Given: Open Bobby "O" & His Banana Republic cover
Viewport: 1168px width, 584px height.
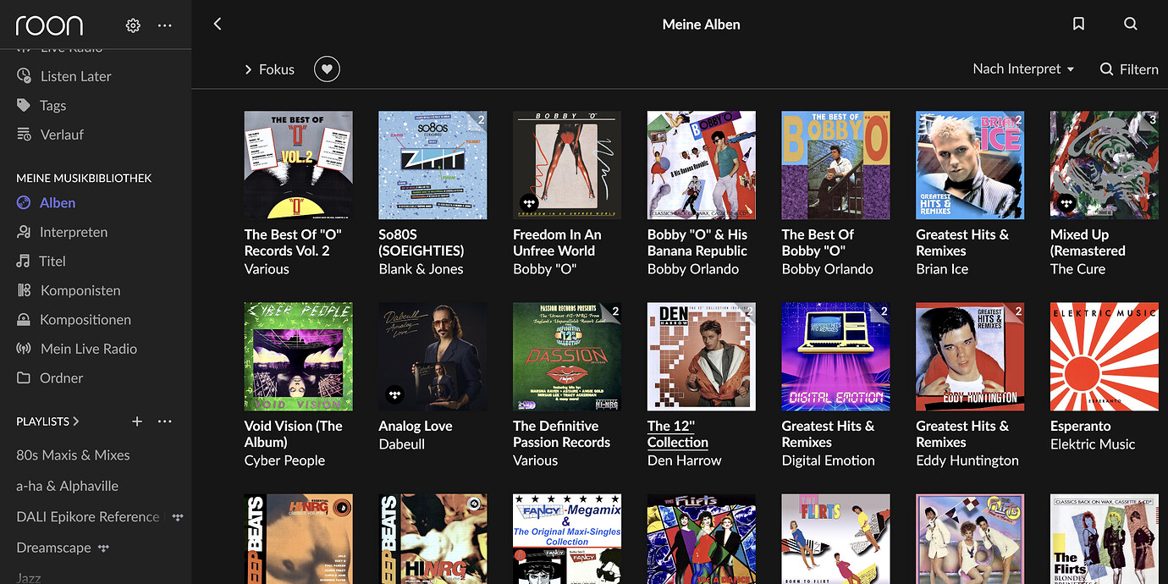Looking at the screenshot, I should [702, 166].
